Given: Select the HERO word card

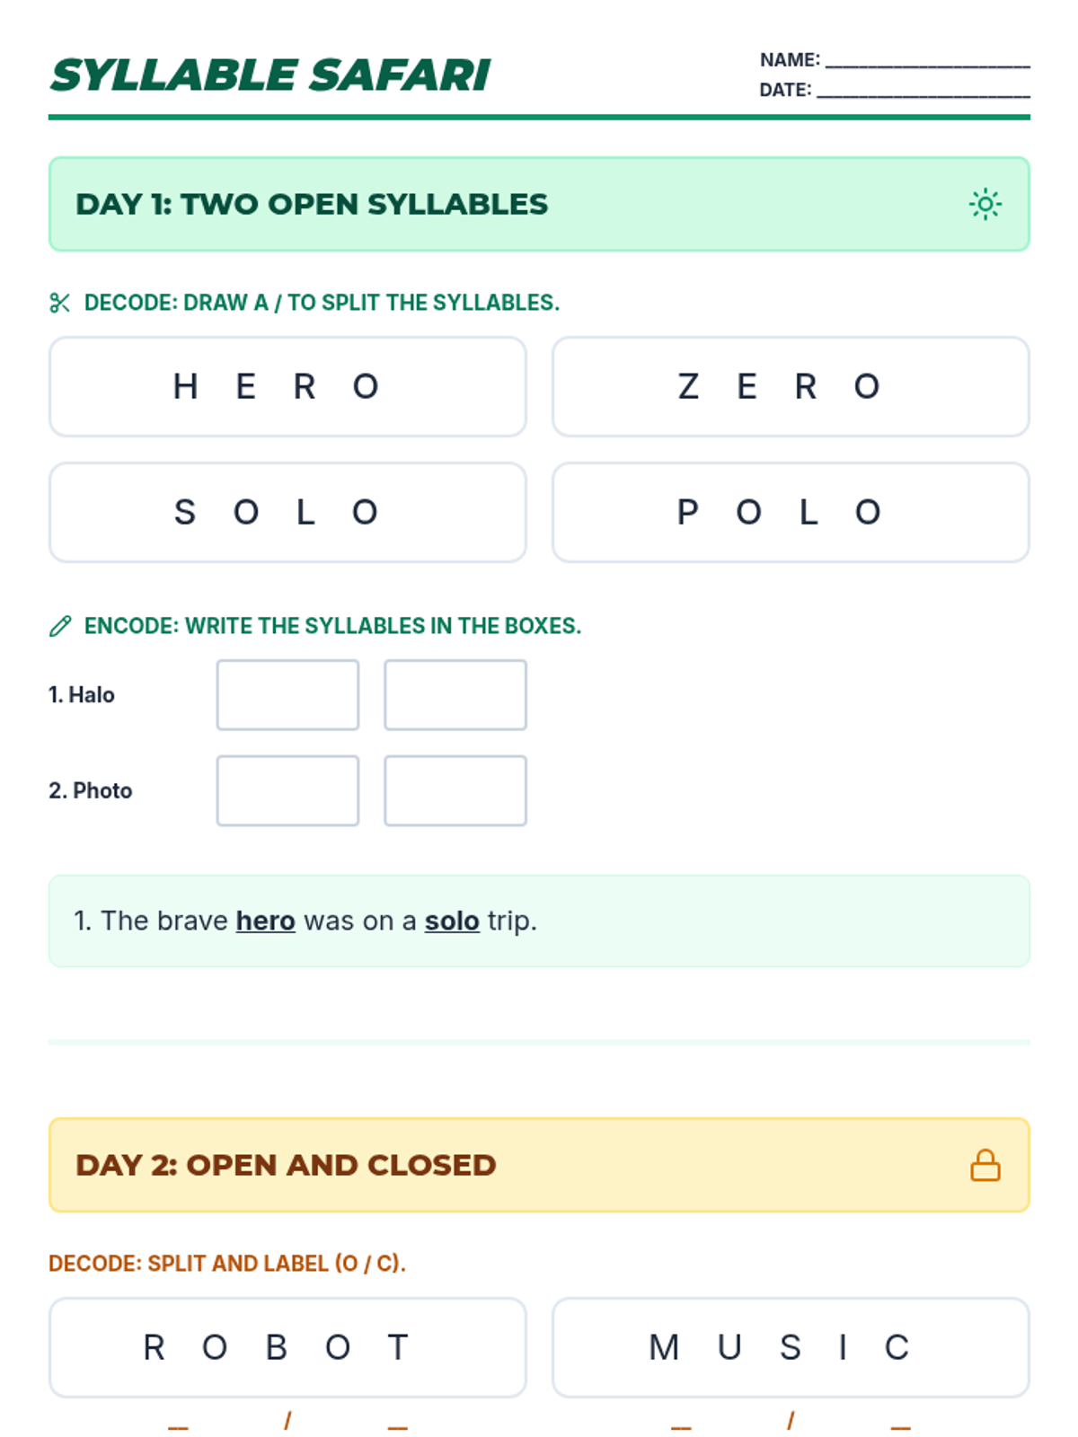Looking at the screenshot, I should 287,387.
